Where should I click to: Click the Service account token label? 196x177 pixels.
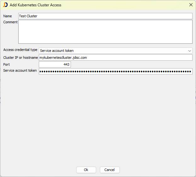20,71
